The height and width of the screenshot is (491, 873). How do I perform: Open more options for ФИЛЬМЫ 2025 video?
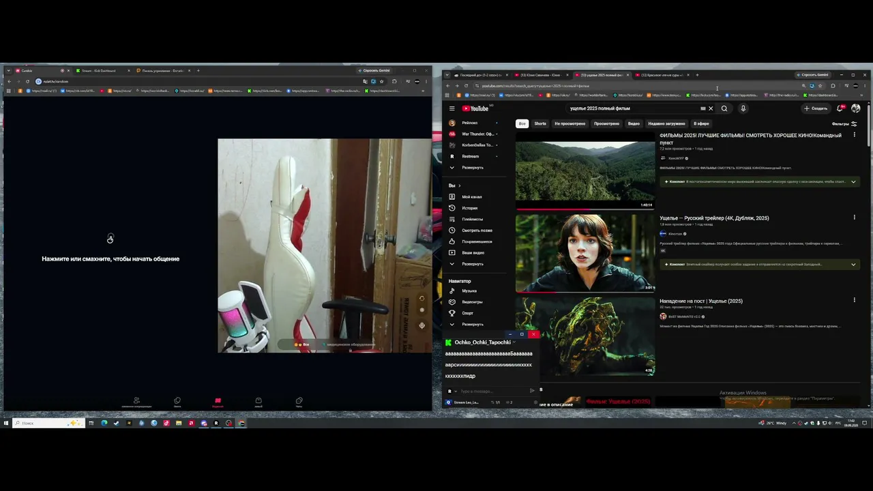854,135
